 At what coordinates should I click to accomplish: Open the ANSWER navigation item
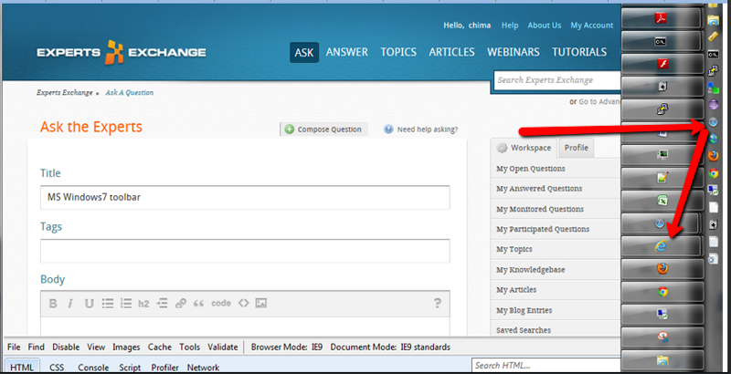click(347, 52)
